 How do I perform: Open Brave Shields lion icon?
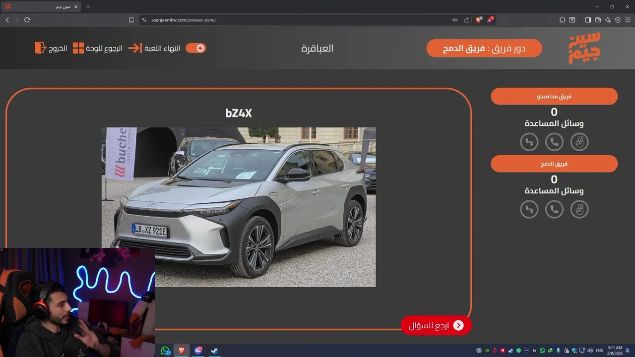click(479, 20)
